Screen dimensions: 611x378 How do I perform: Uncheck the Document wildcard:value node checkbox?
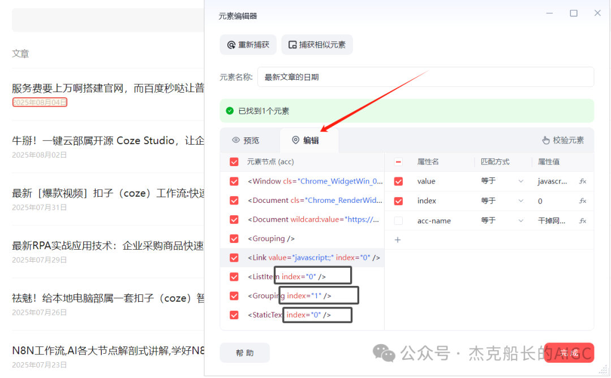tap(234, 220)
